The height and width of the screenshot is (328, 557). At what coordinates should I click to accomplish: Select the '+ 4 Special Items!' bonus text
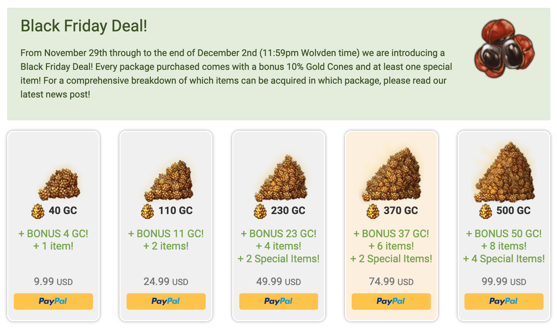504,259
